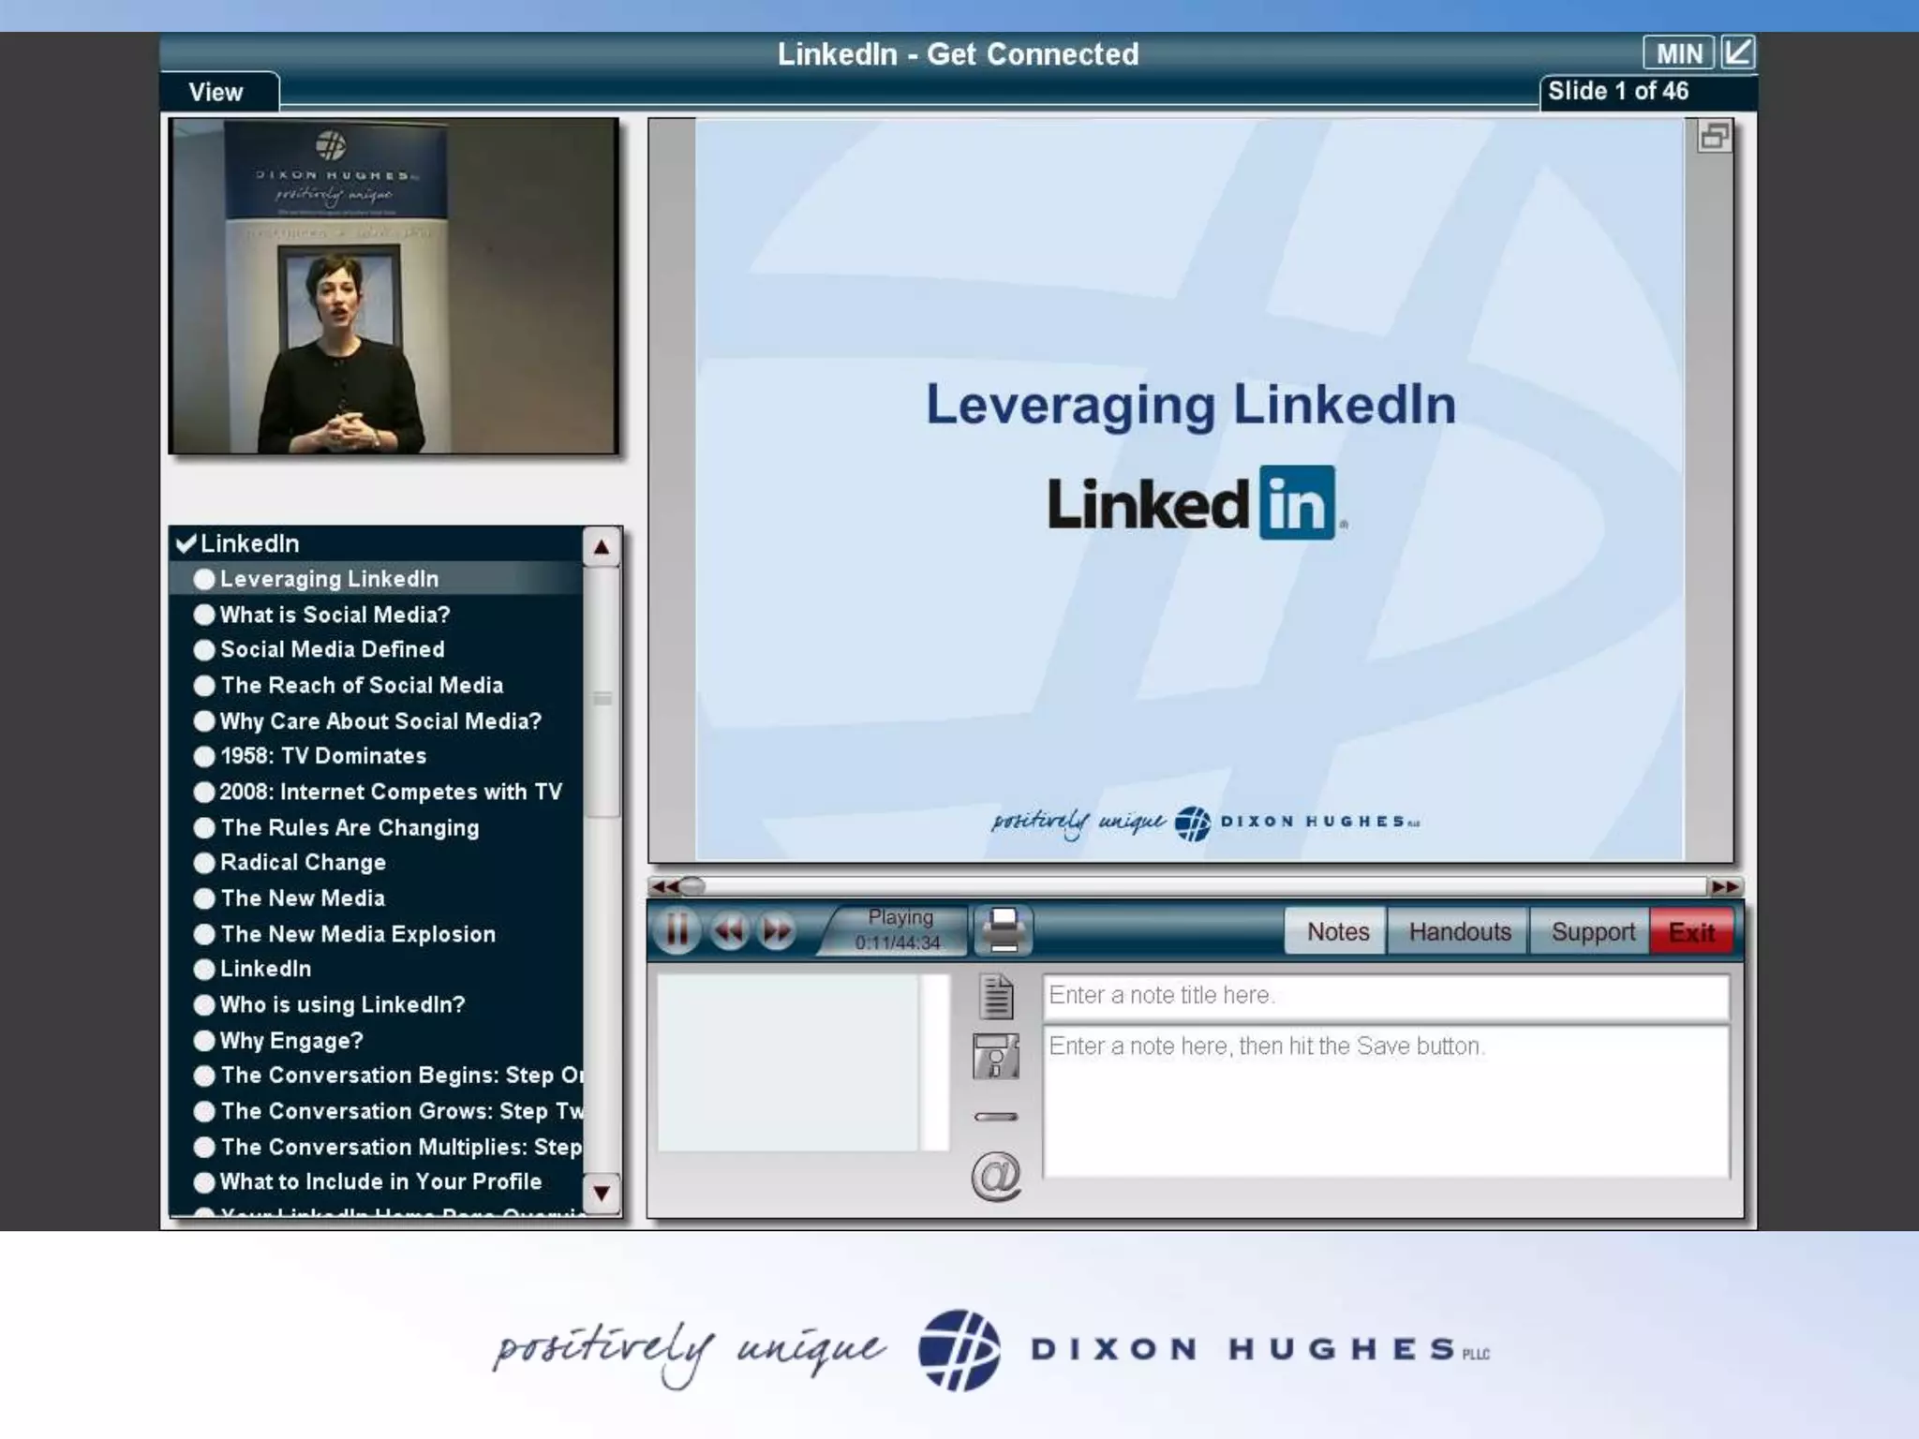Open the Handouts tab
This screenshot has width=1919, height=1439.
(1459, 932)
